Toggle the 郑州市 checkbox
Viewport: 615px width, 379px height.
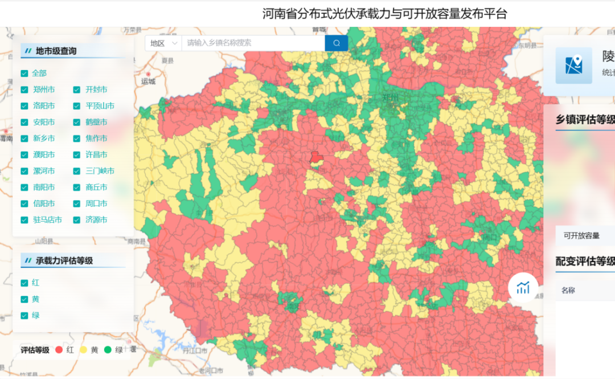pyautogui.click(x=24, y=90)
